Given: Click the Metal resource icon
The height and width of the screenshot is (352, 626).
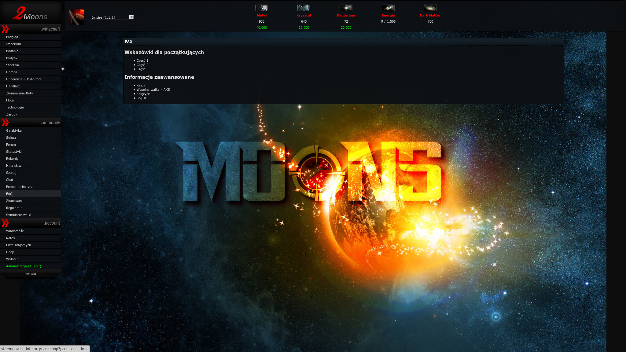Looking at the screenshot, I should pyautogui.click(x=262, y=8).
